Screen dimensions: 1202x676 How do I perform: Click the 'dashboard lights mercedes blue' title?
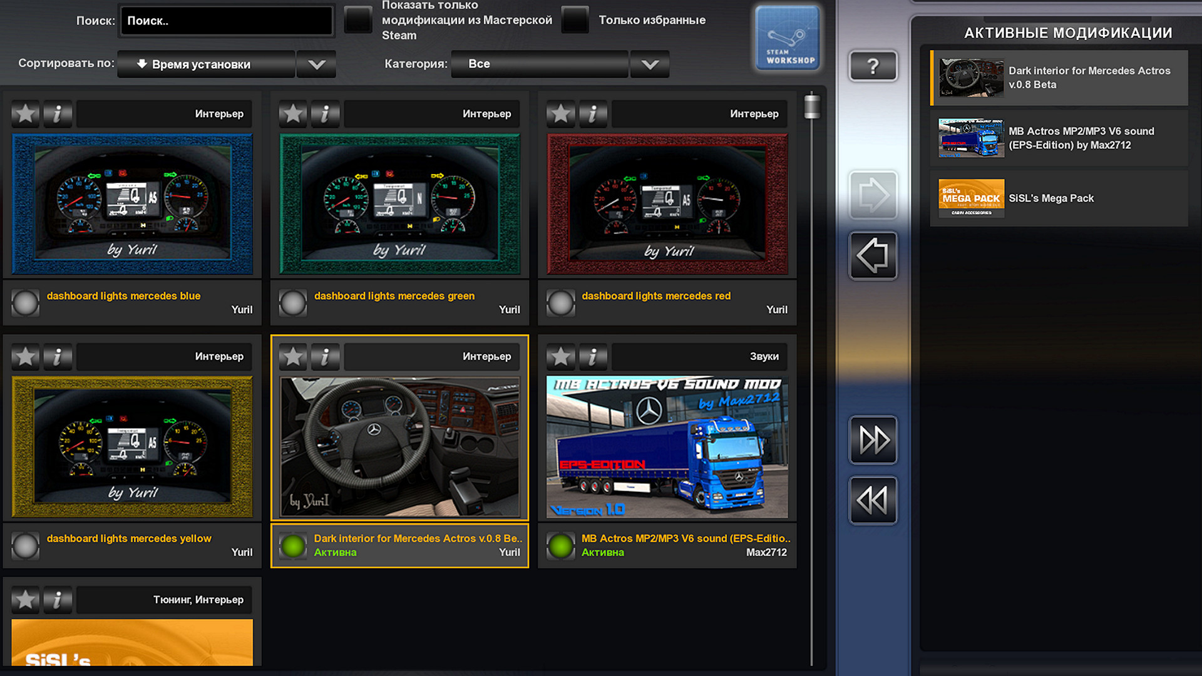point(123,295)
